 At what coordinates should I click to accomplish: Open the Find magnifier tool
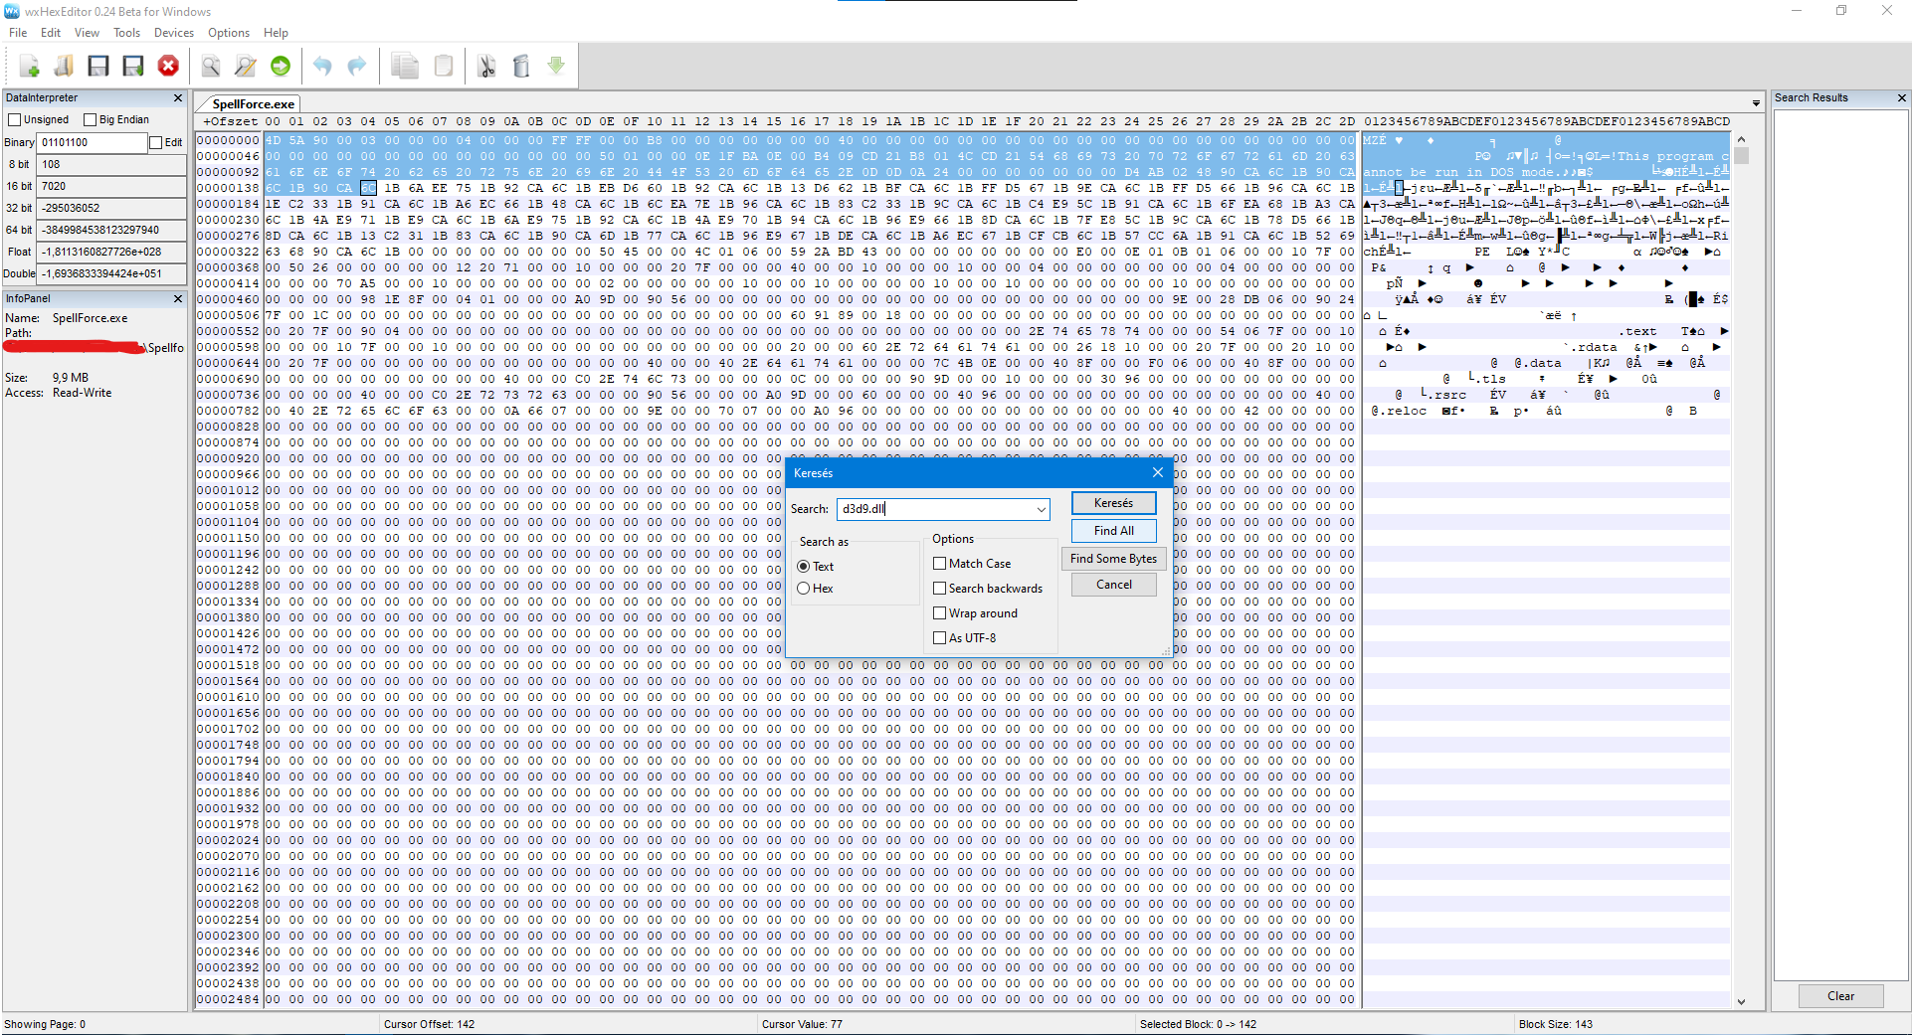coord(211,66)
